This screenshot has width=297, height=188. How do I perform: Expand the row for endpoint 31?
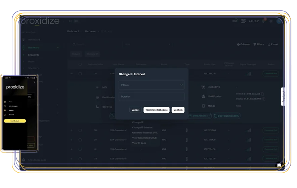[x=72, y=149]
